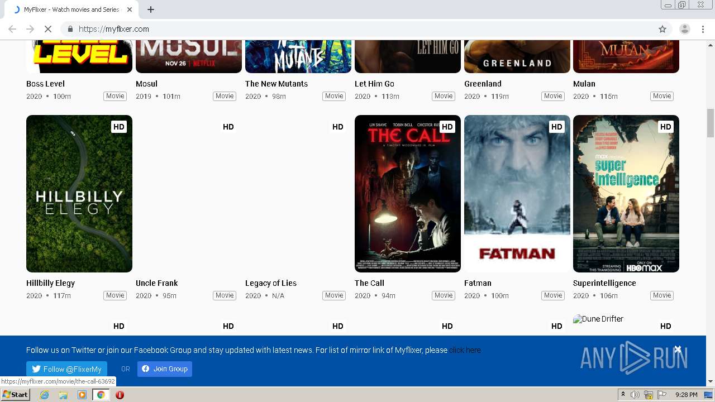This screenshot has width=715, height=402.
Task: Click the browser back arrow
Action: [x=12, y=29]
